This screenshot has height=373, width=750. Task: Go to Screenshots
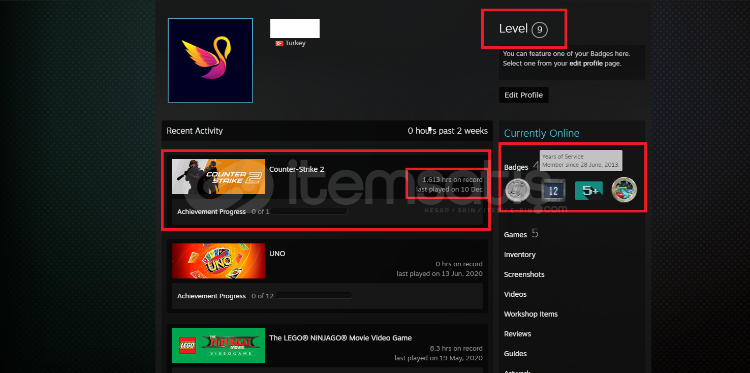coord(524,274)
